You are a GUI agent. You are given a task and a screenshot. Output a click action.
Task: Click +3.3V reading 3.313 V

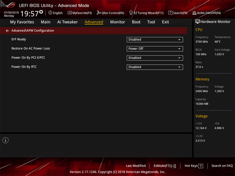(200, 141)
